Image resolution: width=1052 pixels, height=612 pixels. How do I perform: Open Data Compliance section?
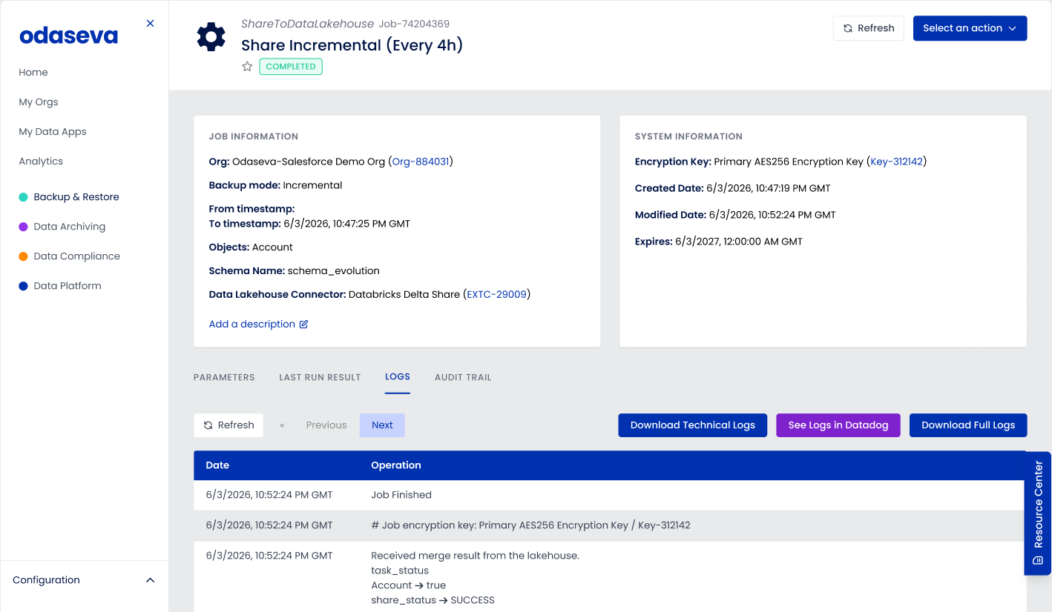tap(77, 256)
